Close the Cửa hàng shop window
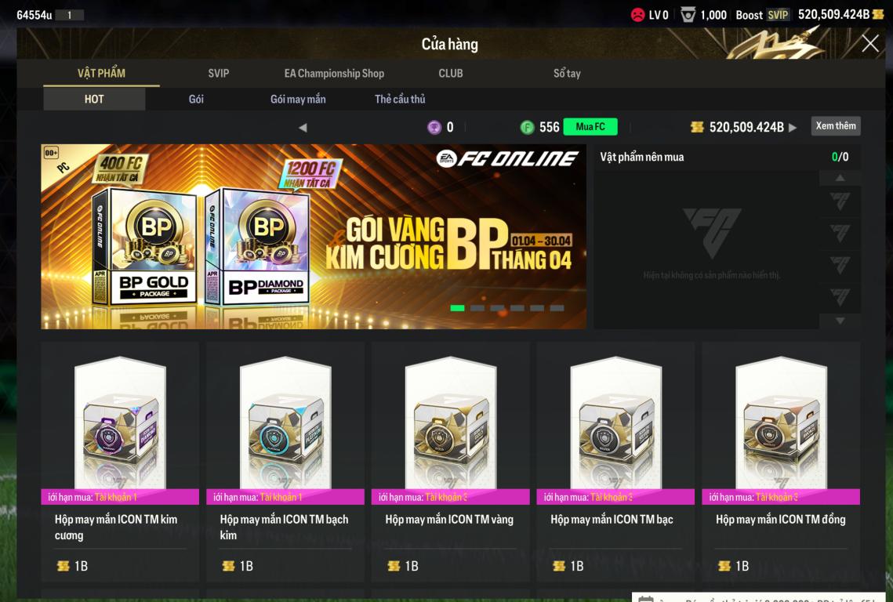The height and width of the screenshot is (602, 893). [869, 43]
